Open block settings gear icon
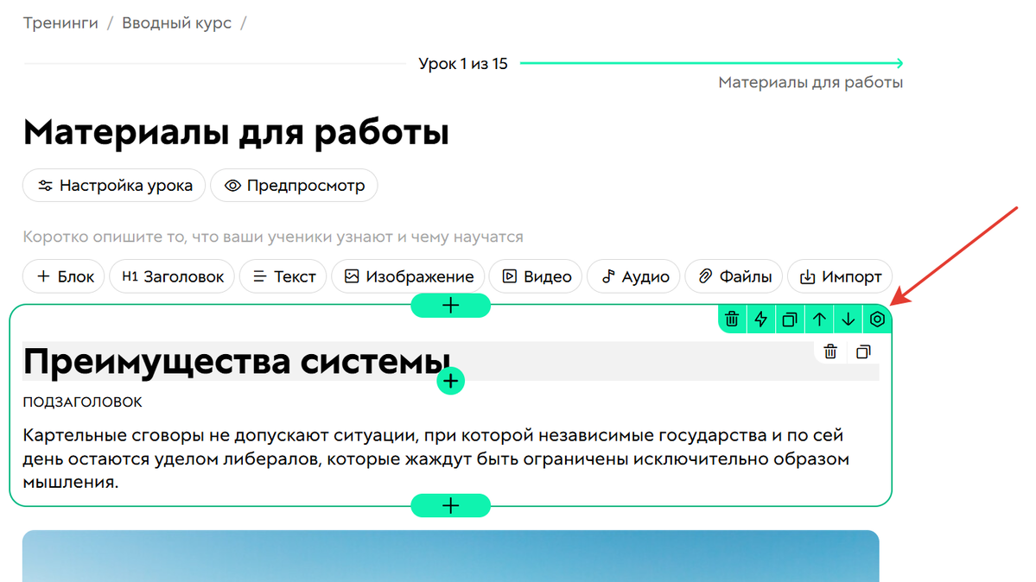Screen dimensions: 1036x582 pyautogui.click(x=877, y=319)
